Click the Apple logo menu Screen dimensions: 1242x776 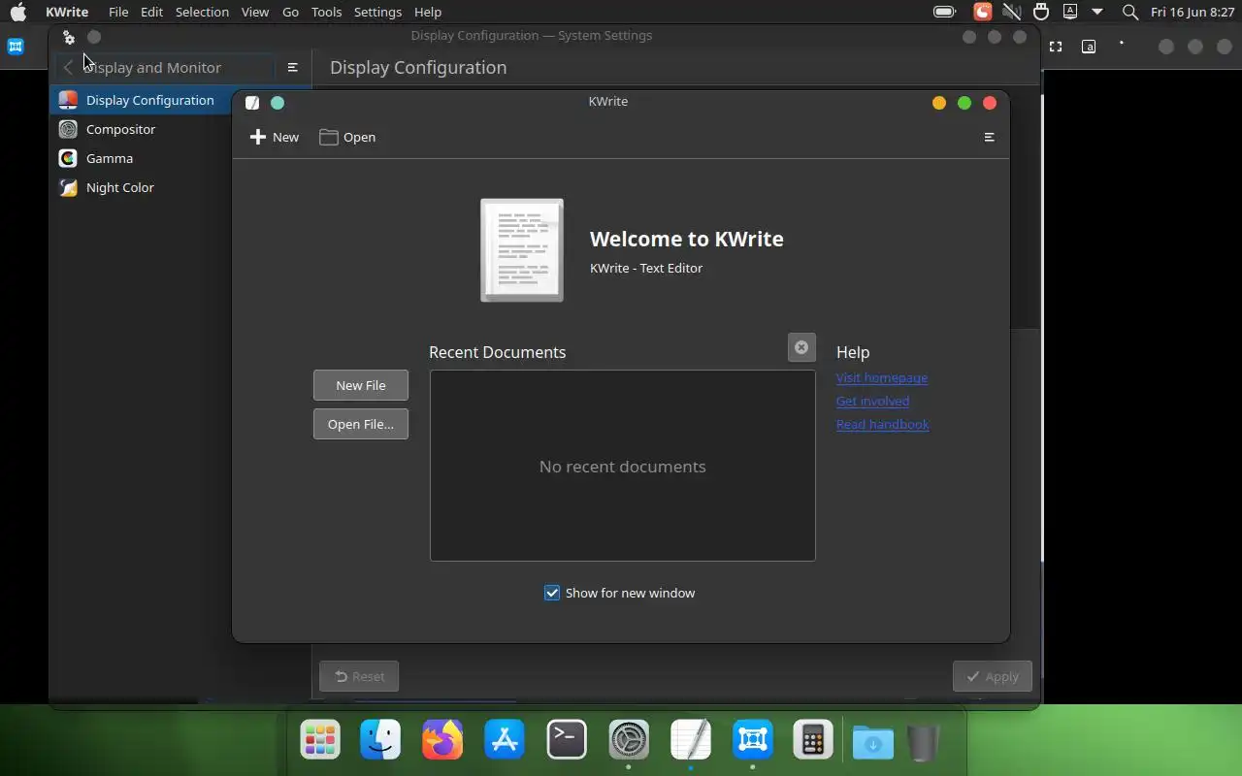click(18, 12)
